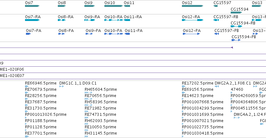Select the DMG4A.2_1.I24 feature glyph
The height and width of the screenshot is (138, 266).
[x=237, y=118]
